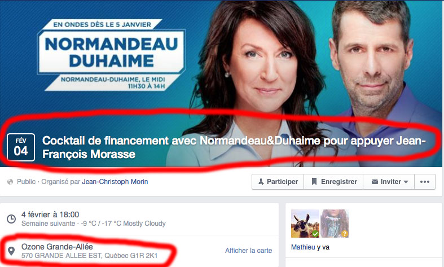Viewport: 444px width, 267px height.
Task: Click the event title Cocktail de financement
Action: 234,147
